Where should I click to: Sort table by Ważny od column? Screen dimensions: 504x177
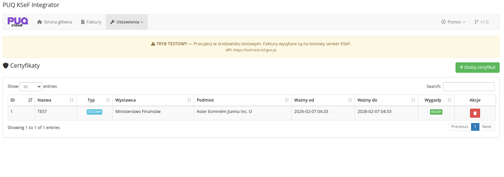323,100
